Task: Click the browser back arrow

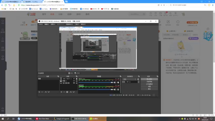Action: point(2,5)
